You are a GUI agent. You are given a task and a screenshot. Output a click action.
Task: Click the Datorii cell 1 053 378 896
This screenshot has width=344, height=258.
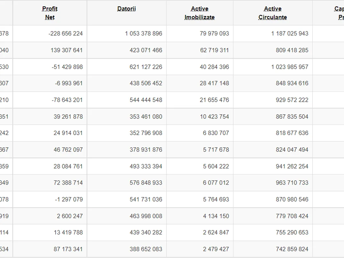coord(143,34)
